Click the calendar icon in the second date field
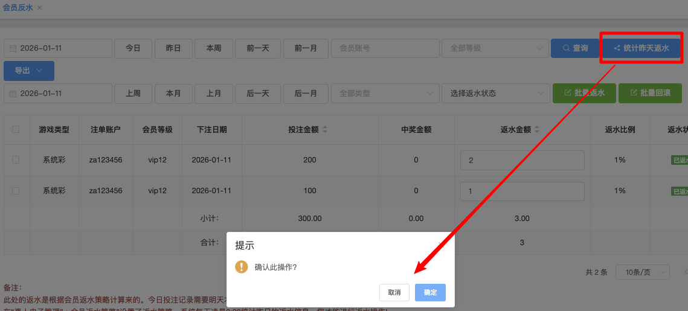 pos(12,94)
